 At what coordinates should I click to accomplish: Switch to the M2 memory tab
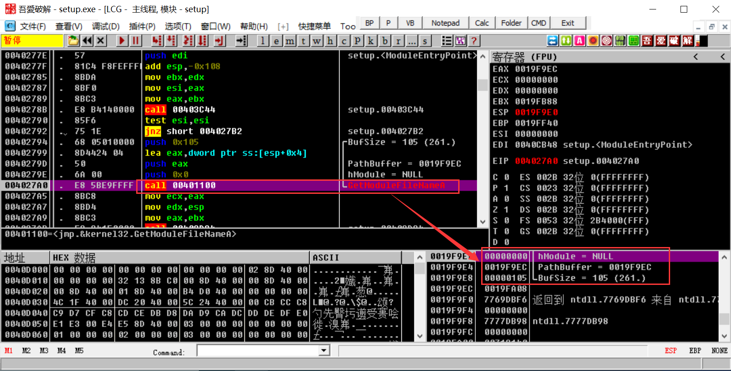[x=27, y=351]
